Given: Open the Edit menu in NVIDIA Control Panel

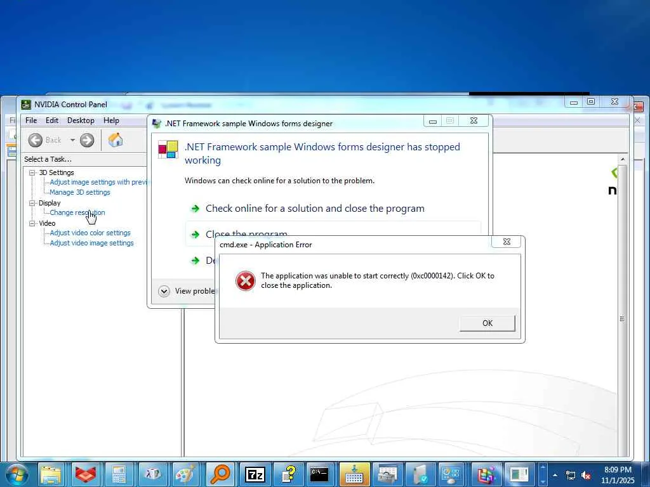Looking at the screenshot, I should point(52,120).
